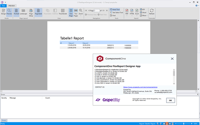Click the second rotate icon in status bar
The width and height of the screenshot is (200, 125).
pyautogui.click(x=161, y=124)
